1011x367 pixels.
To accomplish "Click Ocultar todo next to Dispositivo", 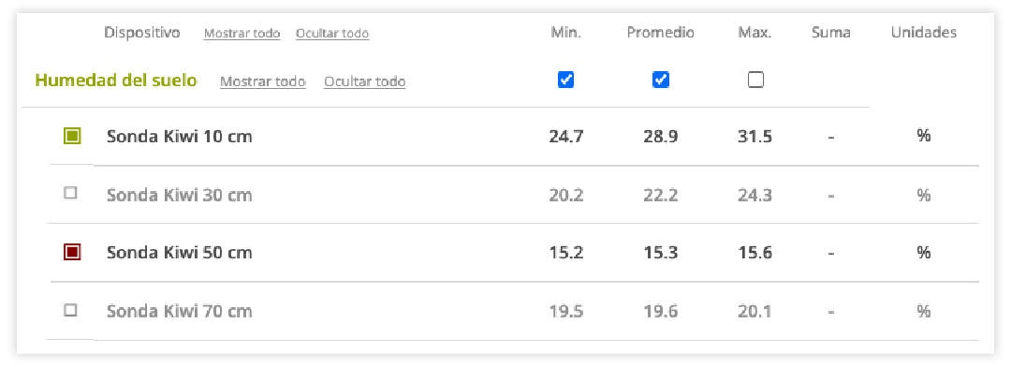I will point(332,34).
